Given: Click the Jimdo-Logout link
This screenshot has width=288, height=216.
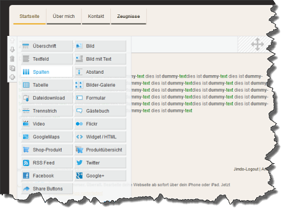Looking at the screenshot, I should (x=246, y=169).
